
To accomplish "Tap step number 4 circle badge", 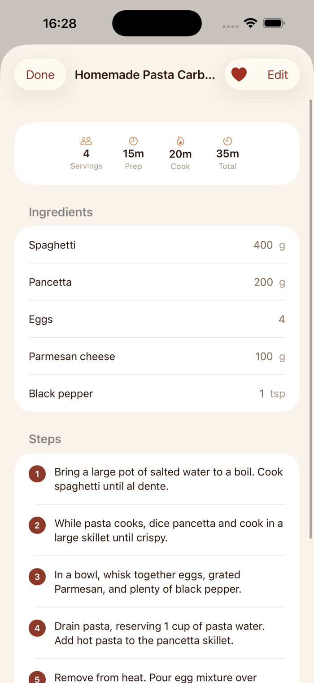I will point(37,628).
